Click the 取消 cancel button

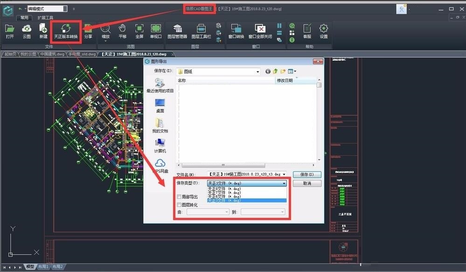(x=306, y=184)
